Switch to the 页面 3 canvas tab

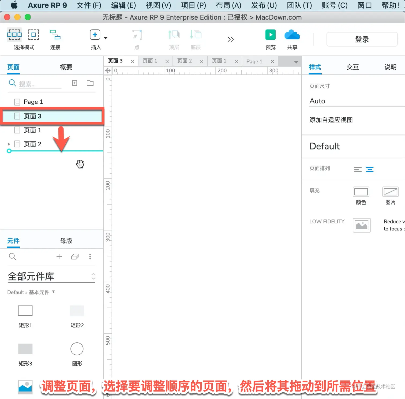click(115, 61)
